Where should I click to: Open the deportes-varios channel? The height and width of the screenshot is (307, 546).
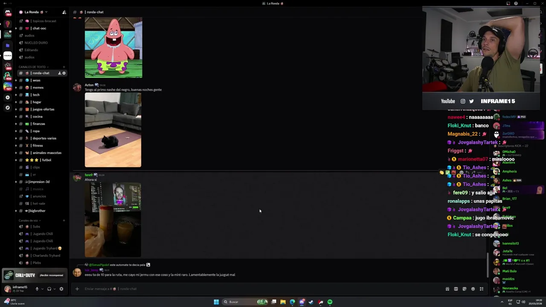(x=42, y=138)
